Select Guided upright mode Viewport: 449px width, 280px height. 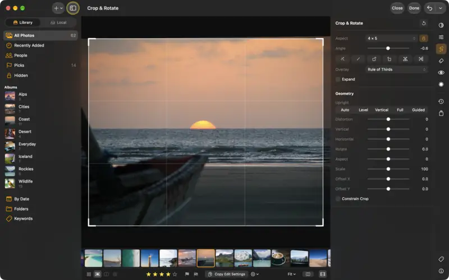(418, 110)
